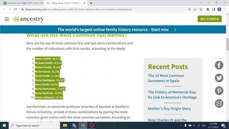Click list item 'Maria Hernandez: 27,836'
The width and height of the screenshot is (229, 129).
pos(50,89)
